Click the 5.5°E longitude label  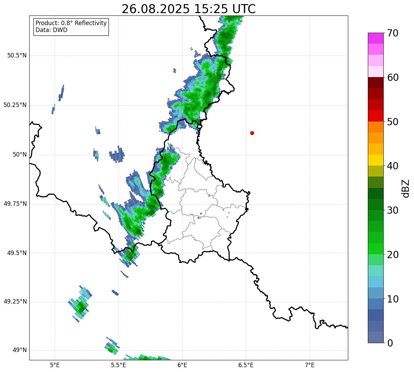(118, 365)
